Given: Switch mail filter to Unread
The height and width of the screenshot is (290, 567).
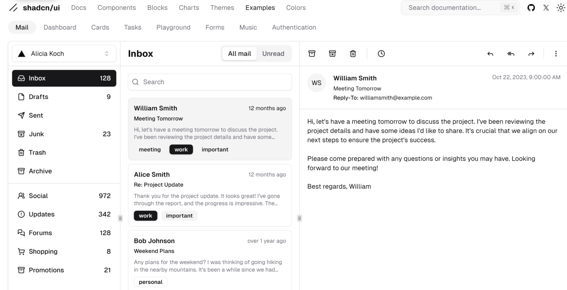Looking at the screenshot, I should 273,53.
